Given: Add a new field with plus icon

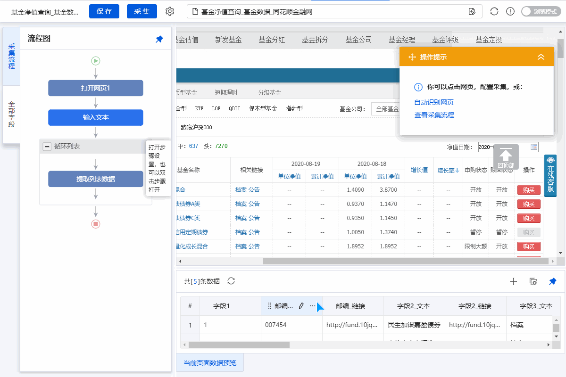Looking at the screenshot, I should [x=514, y=281].
